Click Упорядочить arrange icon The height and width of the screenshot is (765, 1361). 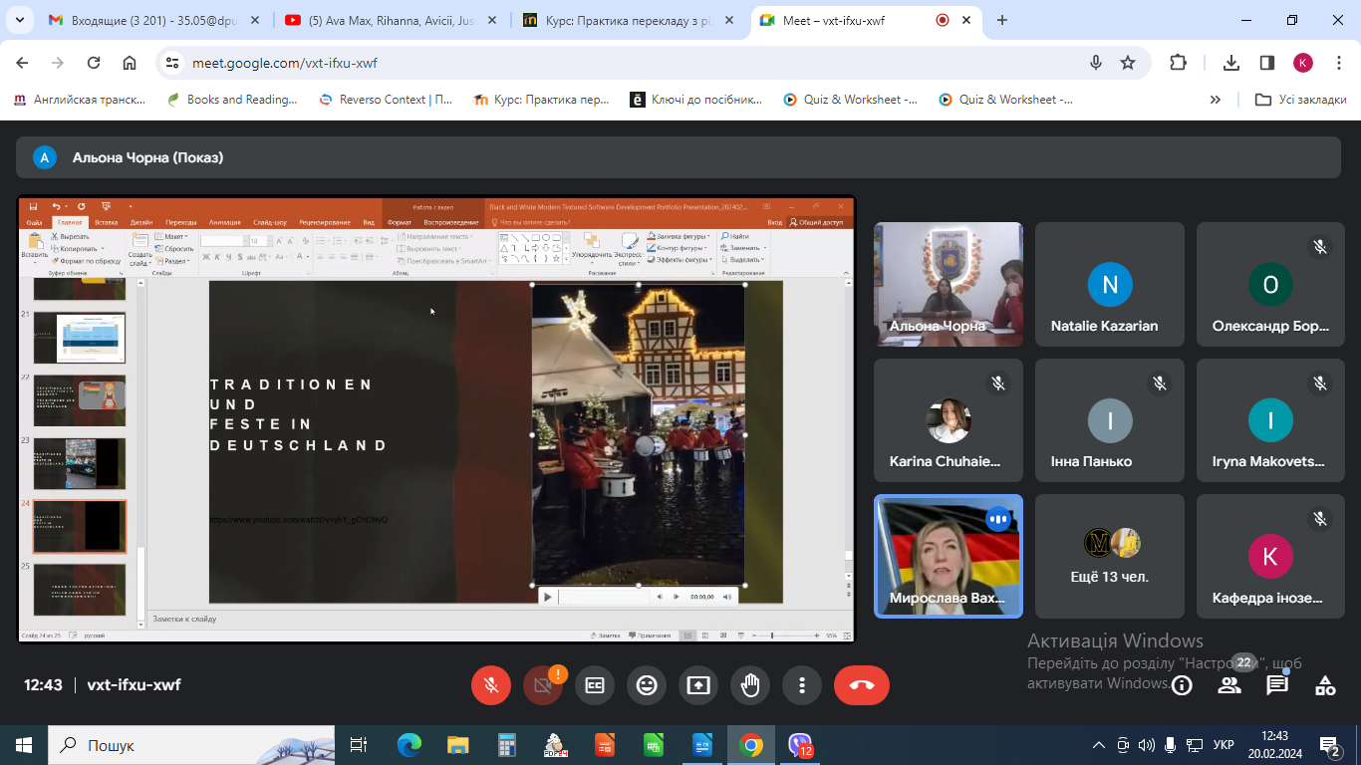point(592,247)
